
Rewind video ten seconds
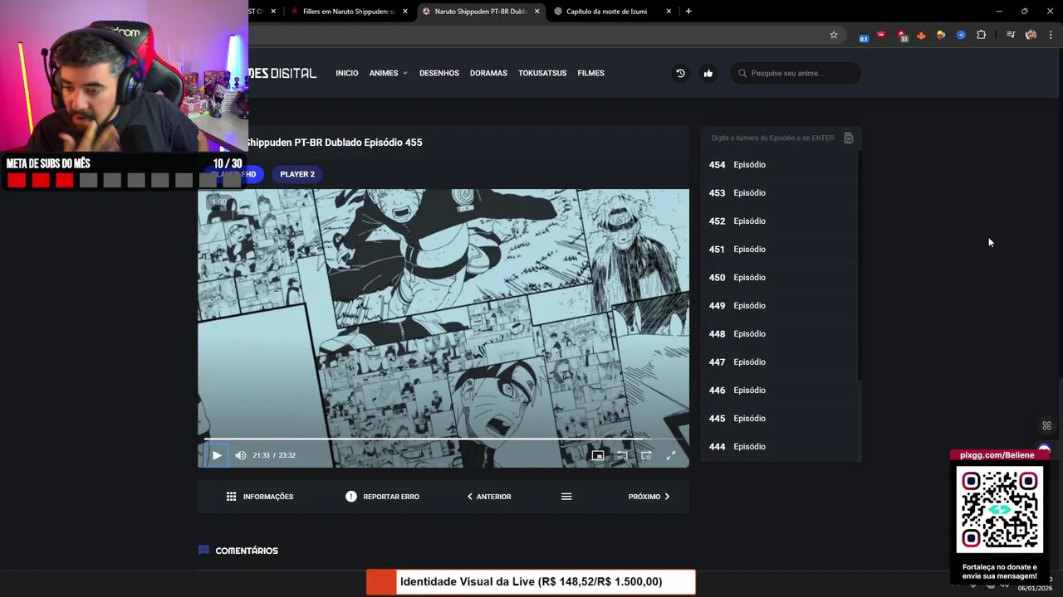[x=622, y=455]
